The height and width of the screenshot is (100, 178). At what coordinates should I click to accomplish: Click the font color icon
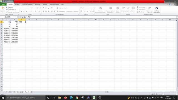(x=39, y=11)
